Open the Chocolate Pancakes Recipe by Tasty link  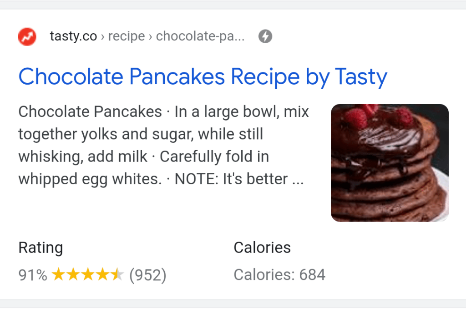click(203, 76)
